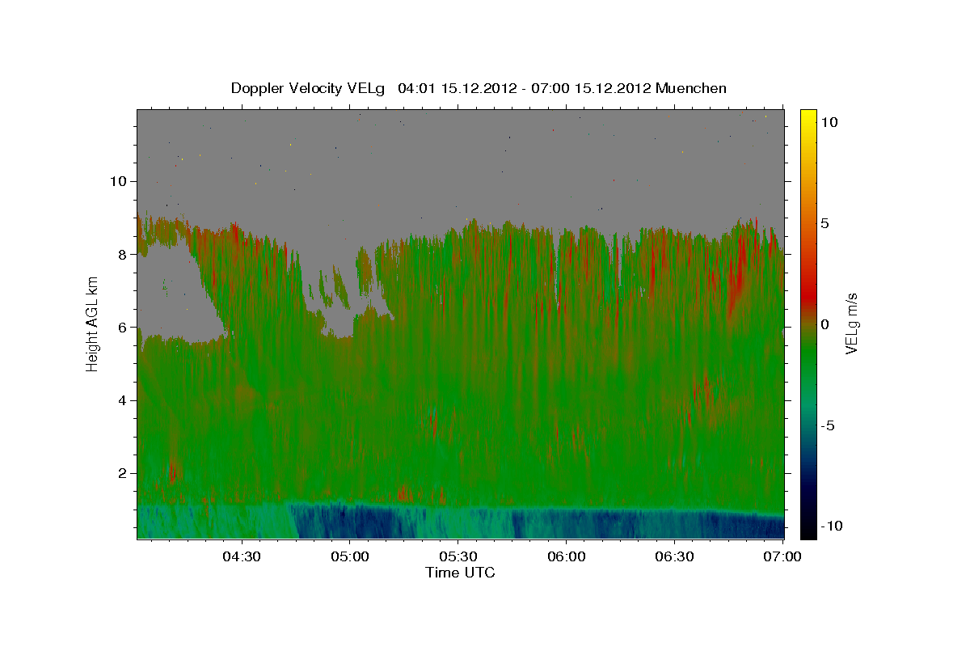The height and width of the screenshot is (647, 970).
Task: Click the 'Time UTC' axis label
Action: click(460, 573)
